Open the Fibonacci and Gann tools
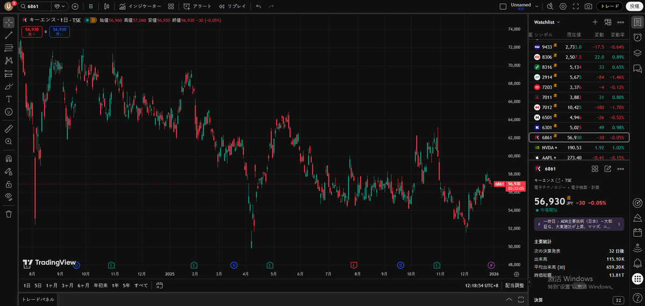Viewport: 645px width, 306px height. coord(9,48)
